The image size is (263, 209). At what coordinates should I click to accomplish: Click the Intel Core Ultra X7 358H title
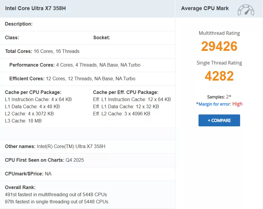36,8
